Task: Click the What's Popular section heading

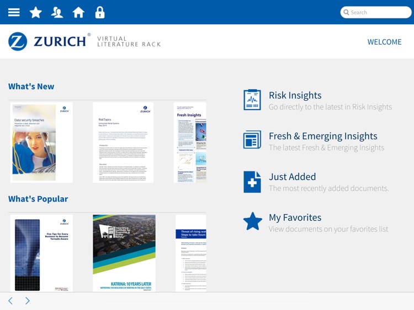Action: pos(38,199)
